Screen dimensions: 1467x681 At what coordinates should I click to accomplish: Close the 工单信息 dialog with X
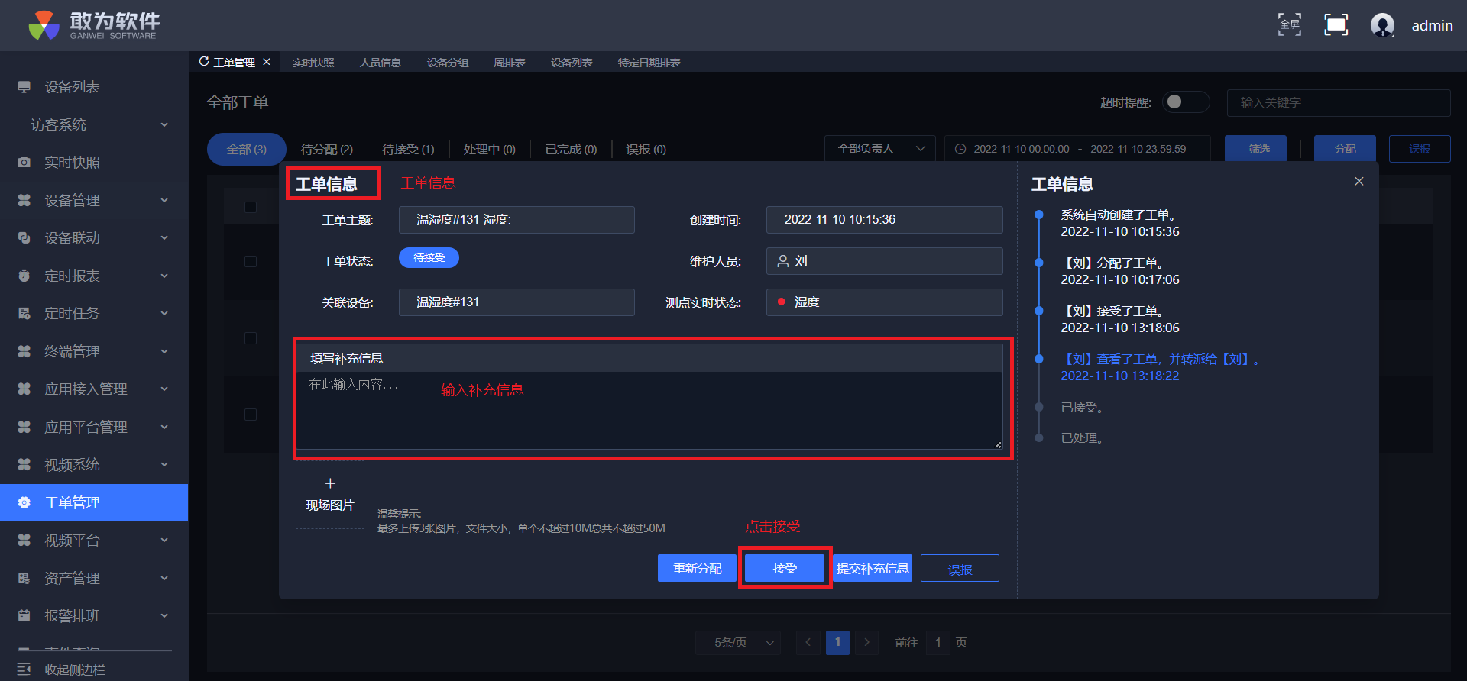1359,181
